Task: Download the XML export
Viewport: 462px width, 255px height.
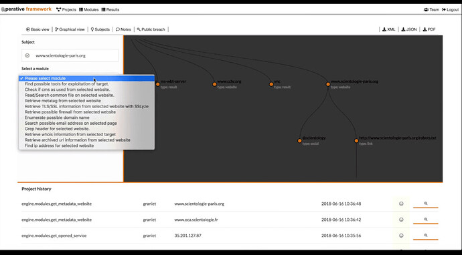Action: tap(388, 29)
